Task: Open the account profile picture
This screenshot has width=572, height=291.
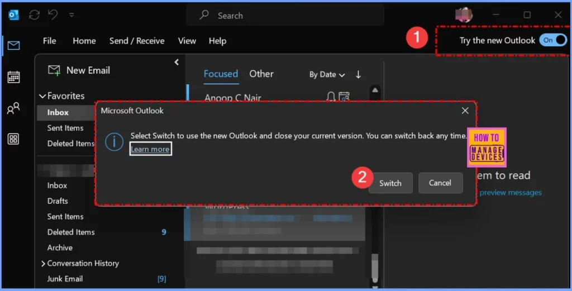Action: [464, 15]
